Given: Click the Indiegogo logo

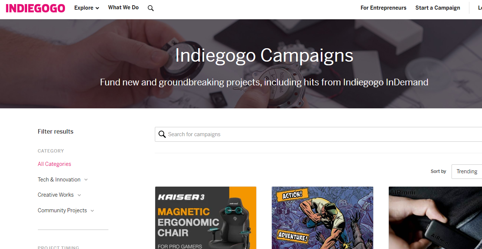Looking at the screenshot, I should 36,8.
